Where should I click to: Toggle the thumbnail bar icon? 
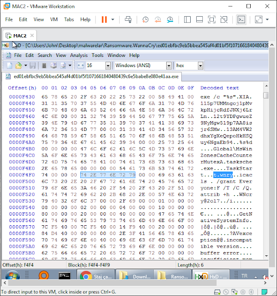click(x=199, y=19)
